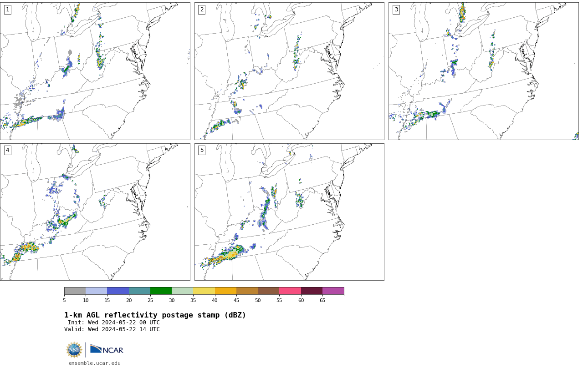Open ensemble member 3 reflectivity map
Screen dimensions: 583x368
click(483, 71)
